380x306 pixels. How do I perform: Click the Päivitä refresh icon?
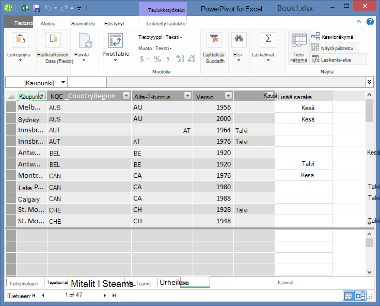pos(85,40)
